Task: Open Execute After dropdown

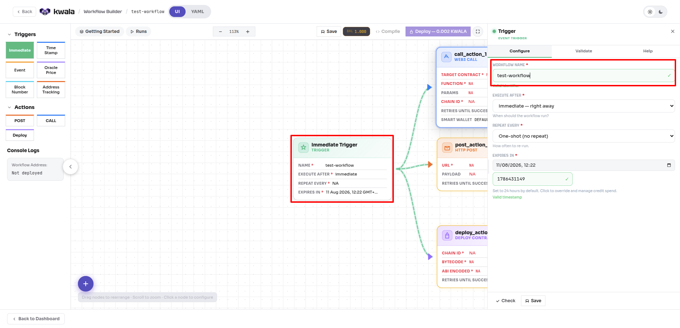Action: coord(584,106)
